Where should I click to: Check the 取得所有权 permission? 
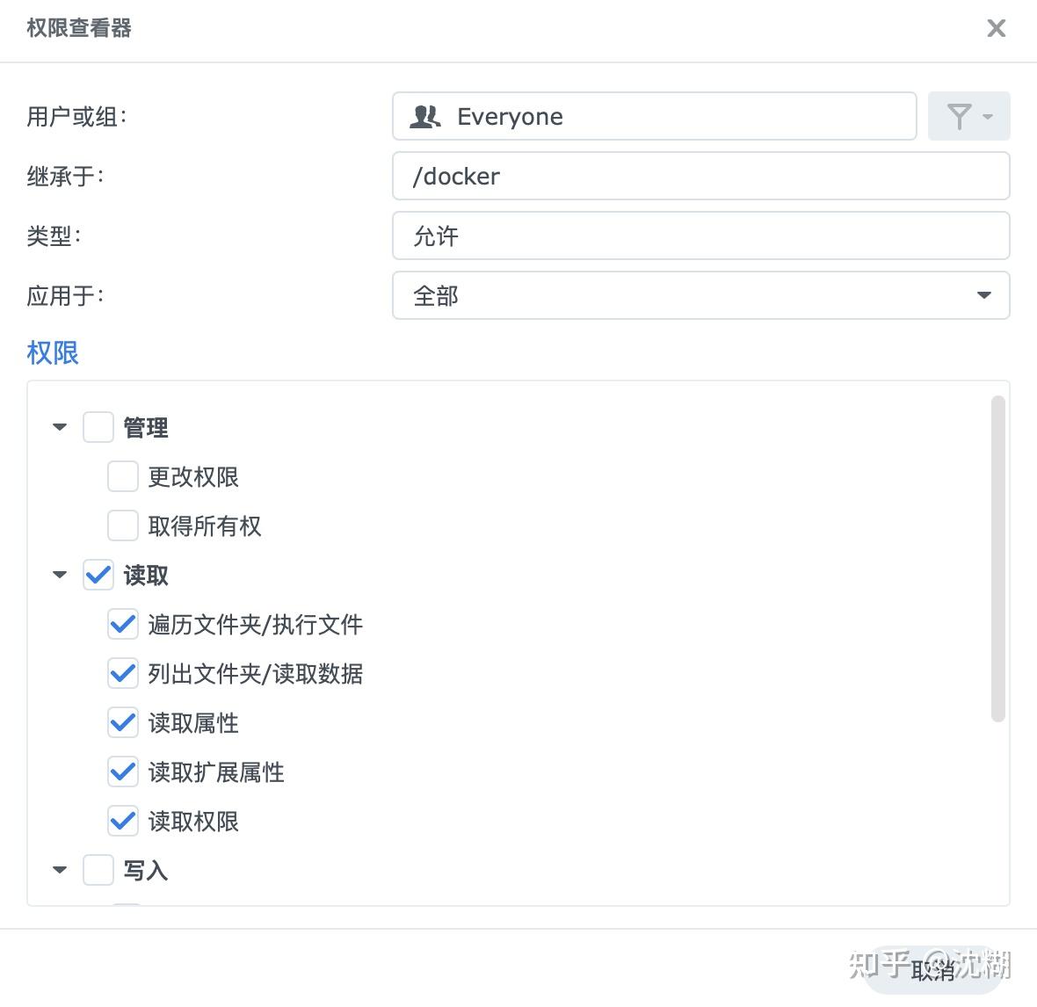pos(123,525)
